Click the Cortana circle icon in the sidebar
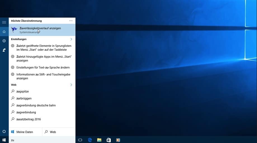This screenshot has height=143, width=257. coord(4,131)
